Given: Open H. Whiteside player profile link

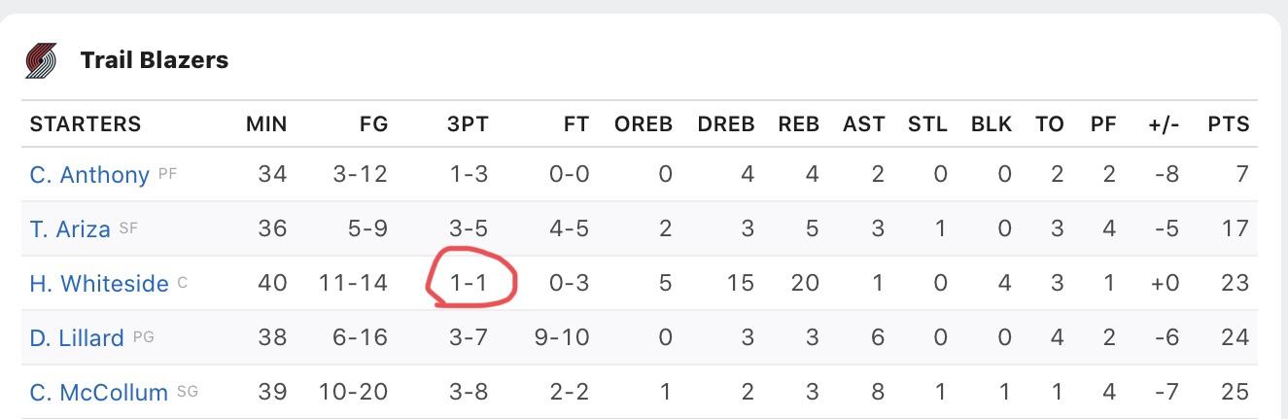Looking at the screenshot, I should pos(99,284).
